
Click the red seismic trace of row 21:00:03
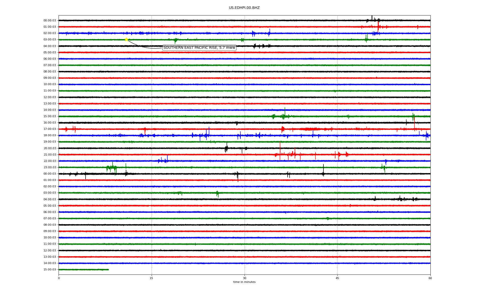point(244,155)
